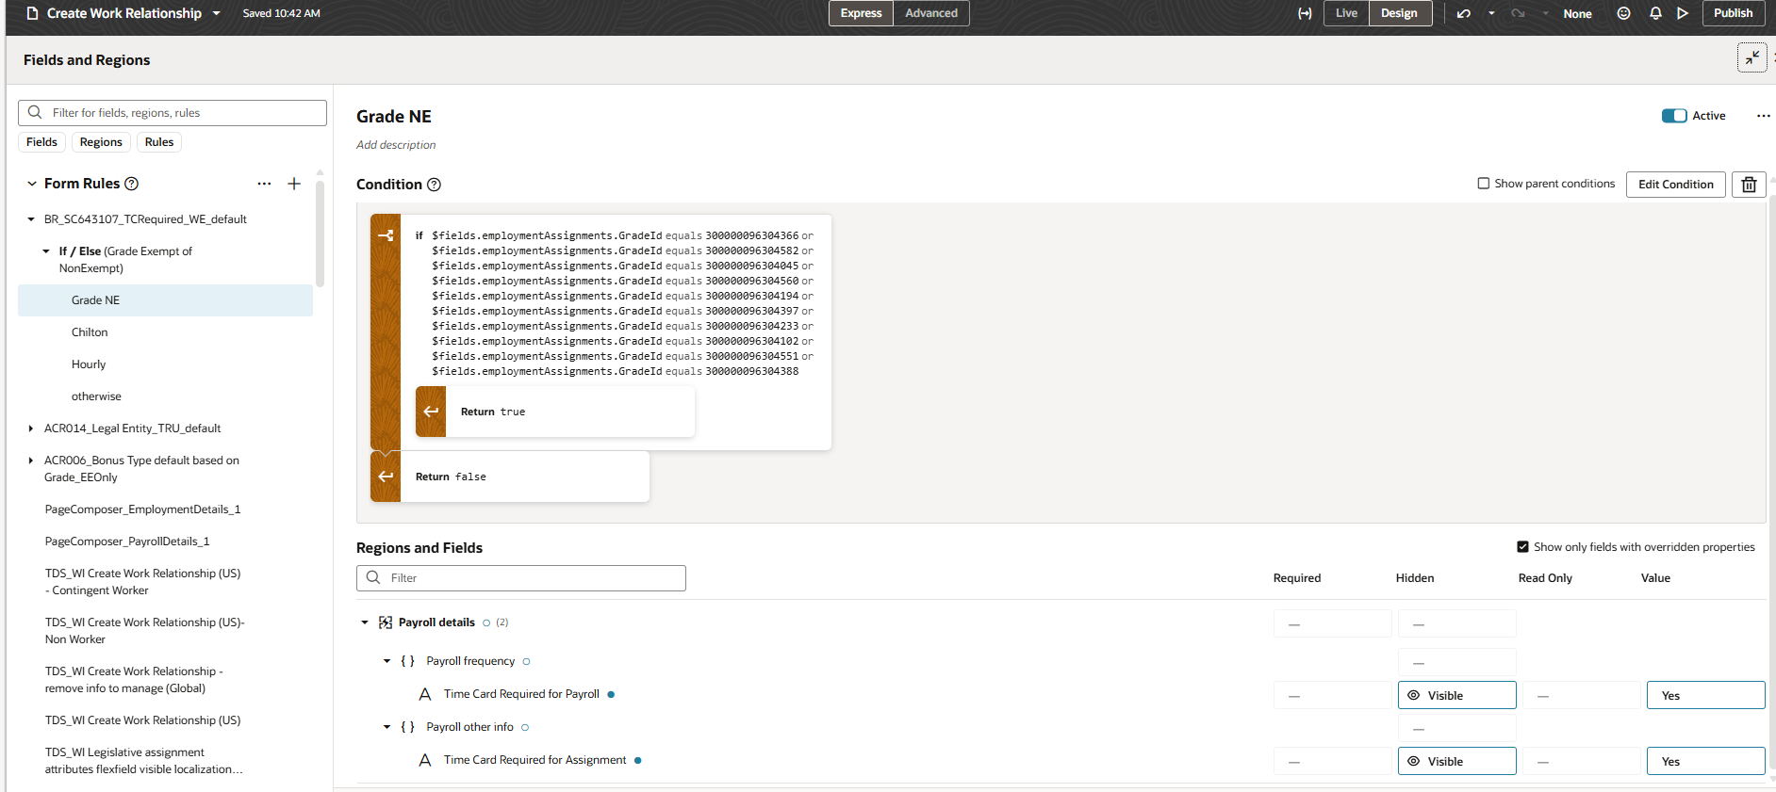Check Show parent conditions checkbox

click(1484, 184)
